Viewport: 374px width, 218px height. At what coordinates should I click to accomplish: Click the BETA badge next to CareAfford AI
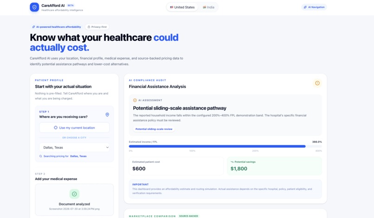tap(71, 5)
